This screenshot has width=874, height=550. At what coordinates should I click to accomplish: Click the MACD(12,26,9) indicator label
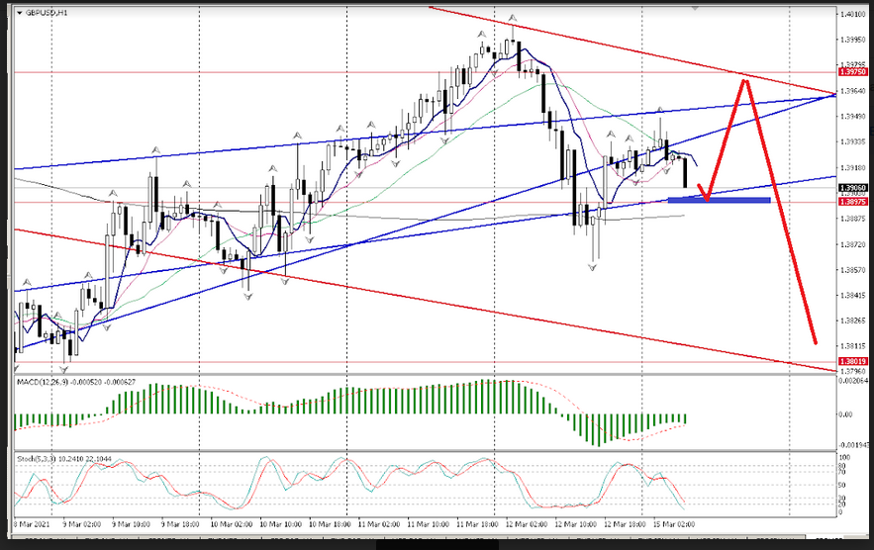(x=45, y=381)
